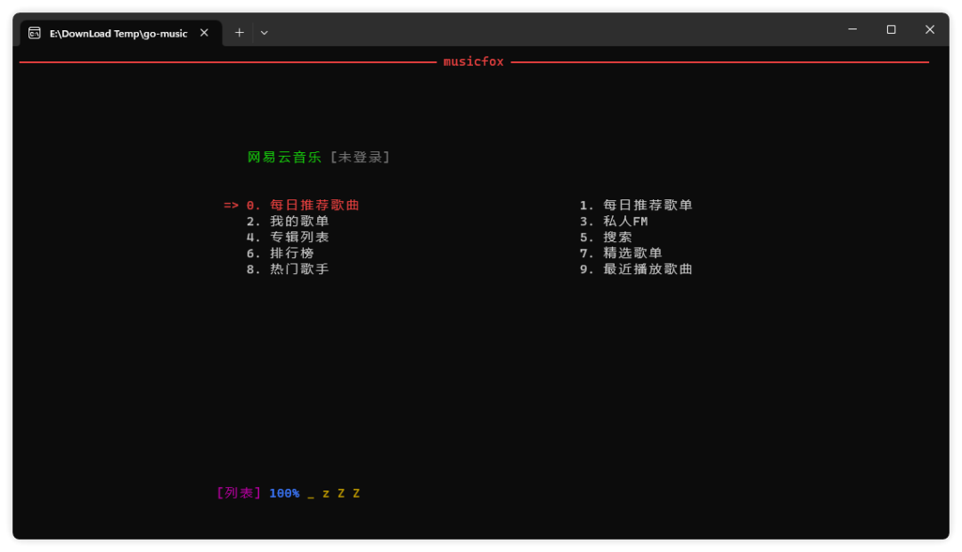Click the 100% volume indicator

pyautogui.click(x=284, y=493)
